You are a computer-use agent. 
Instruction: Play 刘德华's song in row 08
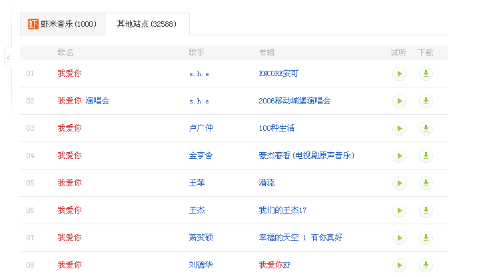tap(399, 266)
